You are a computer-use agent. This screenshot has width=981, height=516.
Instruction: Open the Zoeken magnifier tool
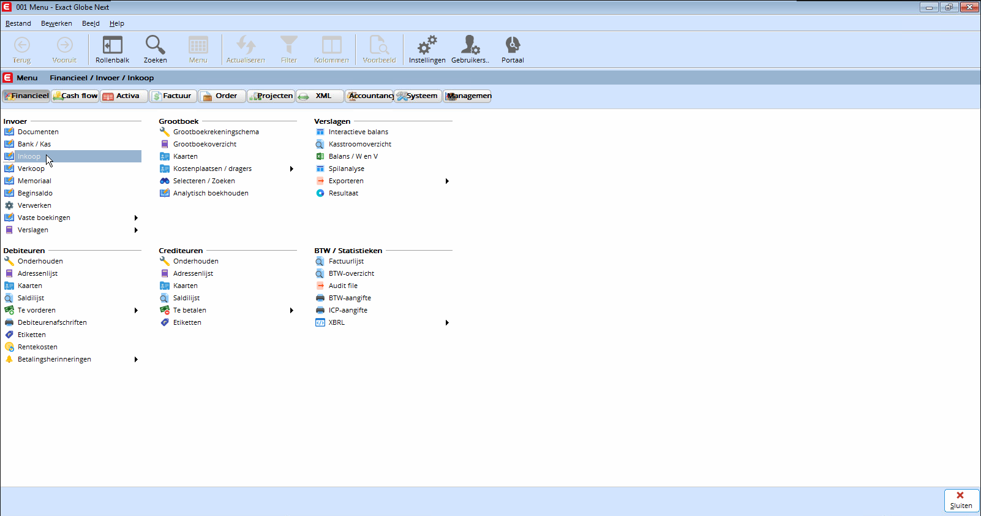tap(155, 49)
